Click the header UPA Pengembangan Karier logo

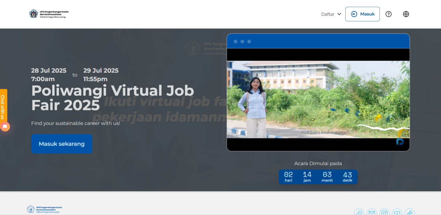click(x=49, y=14)
